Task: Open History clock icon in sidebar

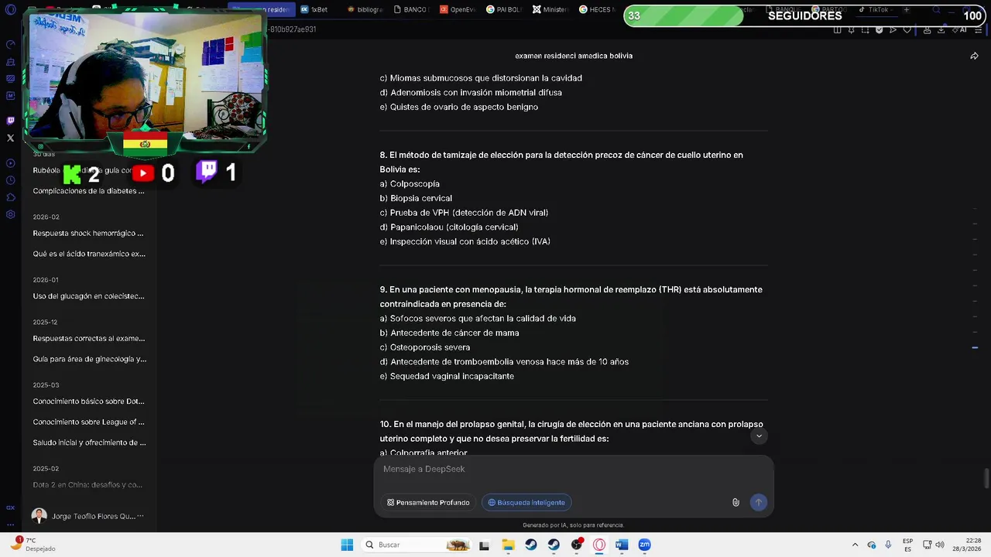Action: pos(10,180)
